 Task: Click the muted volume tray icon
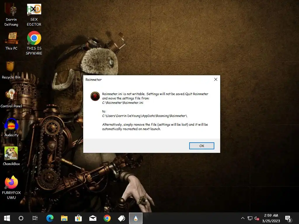coord(257,218)
